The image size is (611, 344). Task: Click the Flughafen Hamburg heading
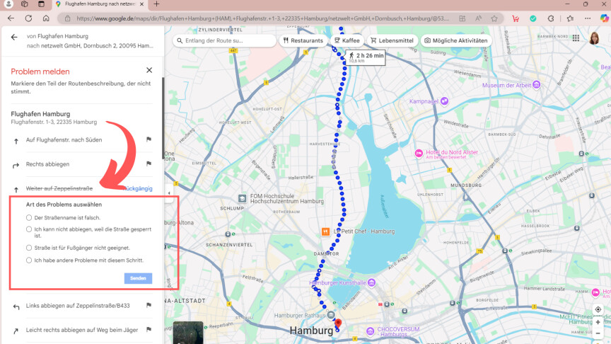(x=40, y=114)
